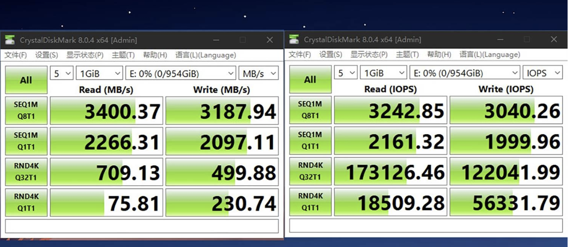Viewport: 568px width, 247px height.
Task: Expand 1GiB size dropdown in right window
Action: [384, 73]
